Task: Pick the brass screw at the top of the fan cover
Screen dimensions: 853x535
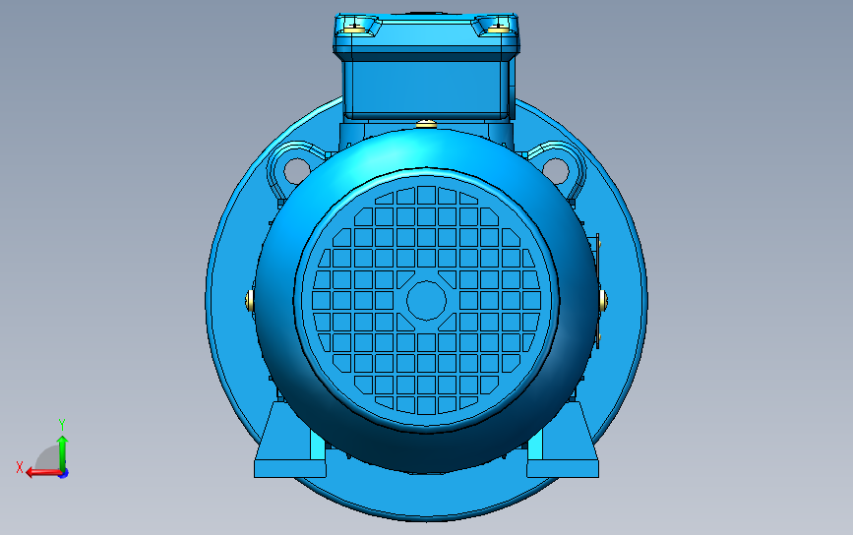Action: pyautogui.click(x=426, y=125)
